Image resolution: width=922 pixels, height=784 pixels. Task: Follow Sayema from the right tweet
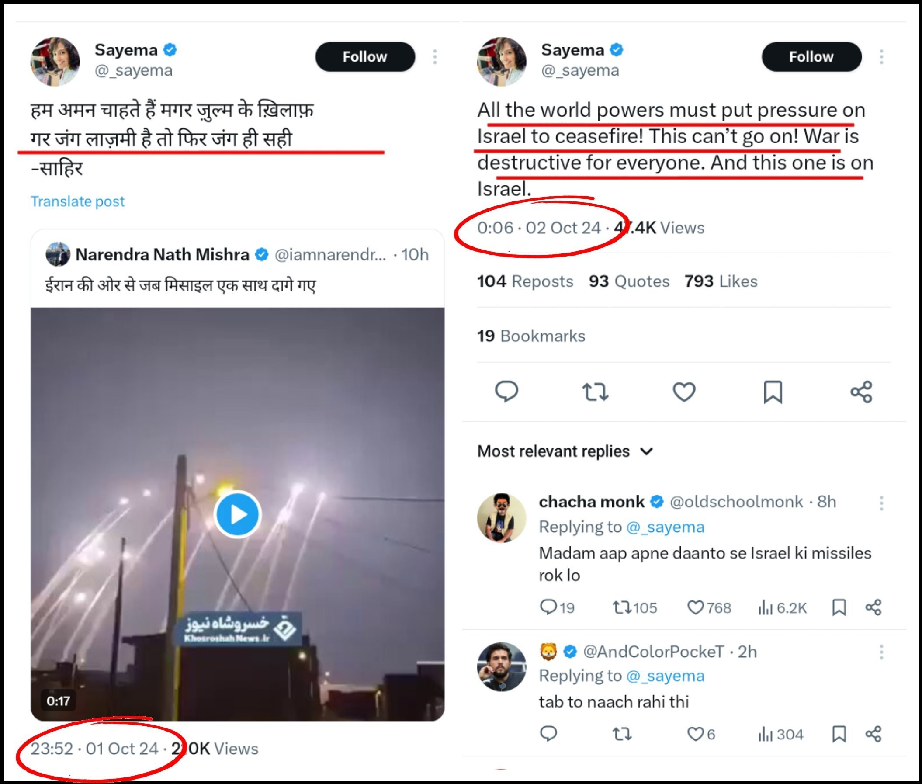coord(811,57)
